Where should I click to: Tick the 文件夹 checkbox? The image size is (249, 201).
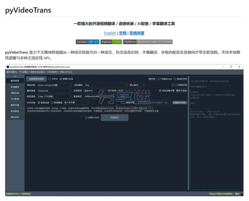click(50, 79)
